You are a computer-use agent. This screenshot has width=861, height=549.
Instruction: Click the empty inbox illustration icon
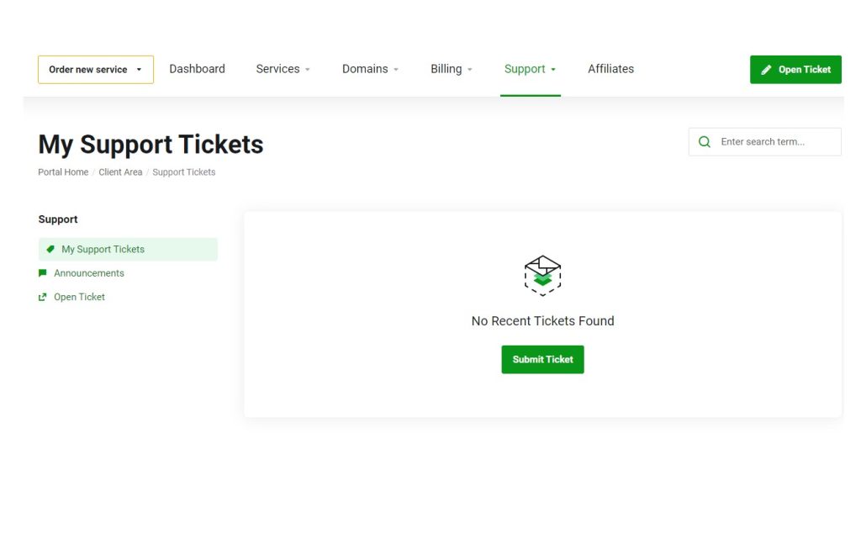point(542,275)
